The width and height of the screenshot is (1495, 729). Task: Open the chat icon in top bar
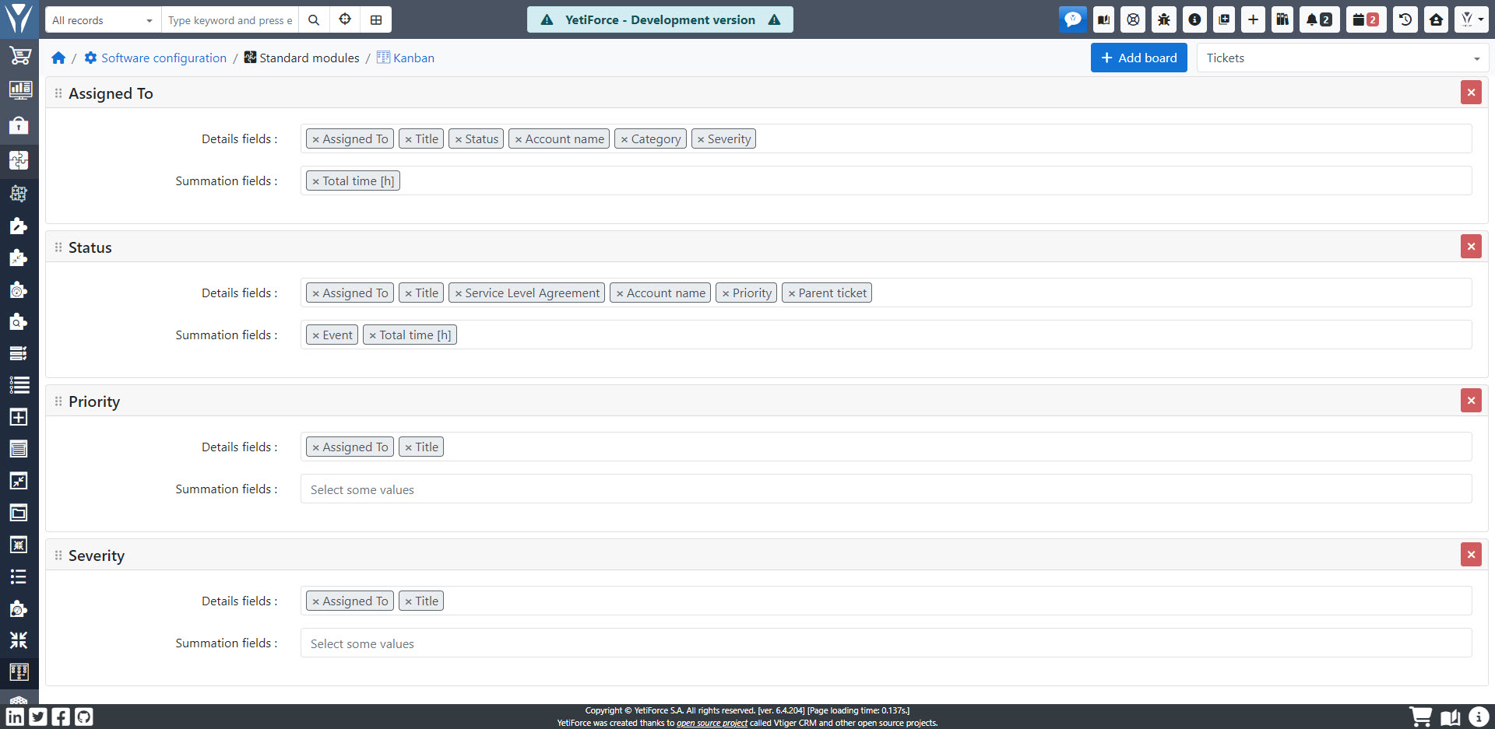[x=1072, y=19]
